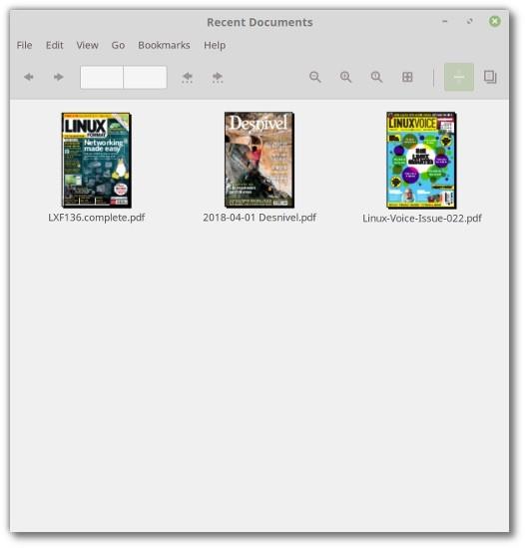Select the Linux-Voice-Issue-022.pdf cover
This screenshot has height=548, width=525.
pyautogui.click(x=421, y=160)
